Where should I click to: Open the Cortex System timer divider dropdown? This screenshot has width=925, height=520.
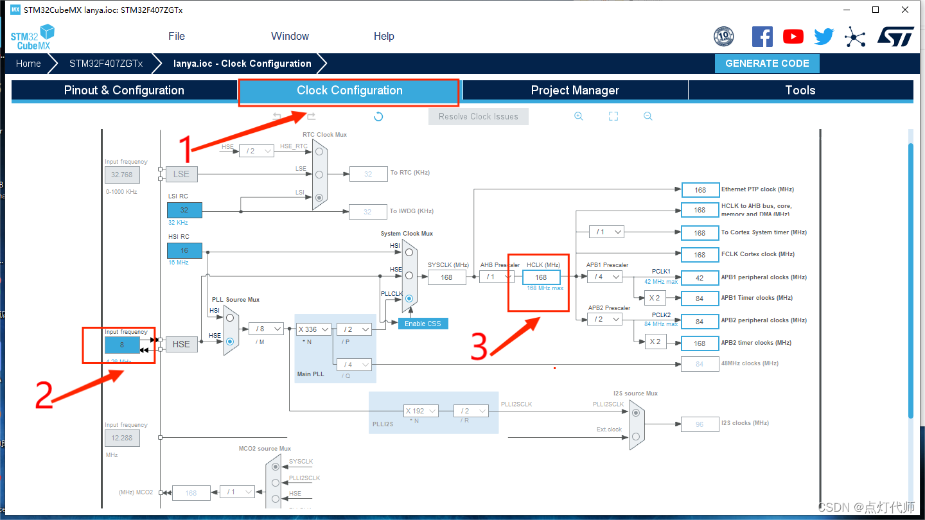[607, 232]
